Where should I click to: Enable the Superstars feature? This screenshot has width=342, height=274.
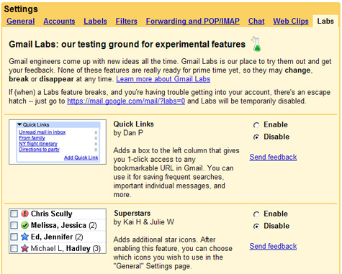click(256, 214)
